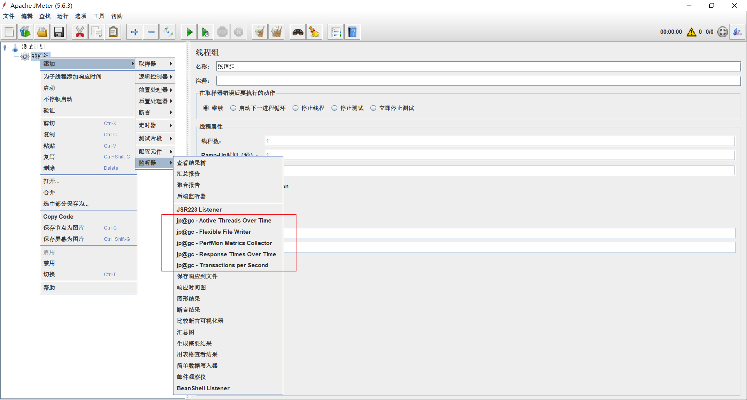The image size is (747, 400).
Task: Click 删除 in context menu
Action: click(x=88, y=168)
